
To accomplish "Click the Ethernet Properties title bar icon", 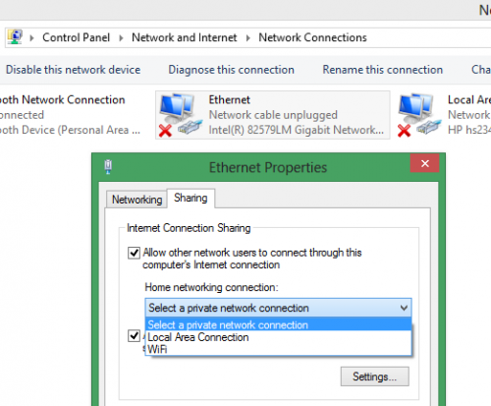I will pyautogui.click(x=108, y=166).
